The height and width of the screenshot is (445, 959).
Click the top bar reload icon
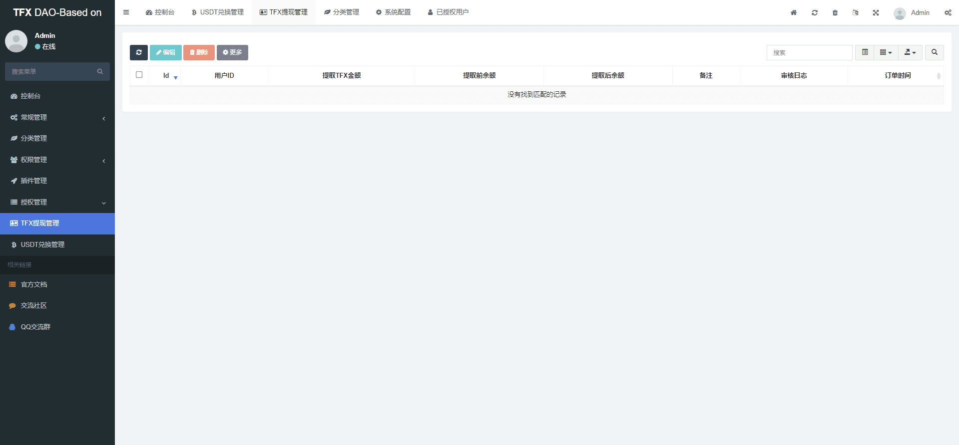[x=815, y=12]
